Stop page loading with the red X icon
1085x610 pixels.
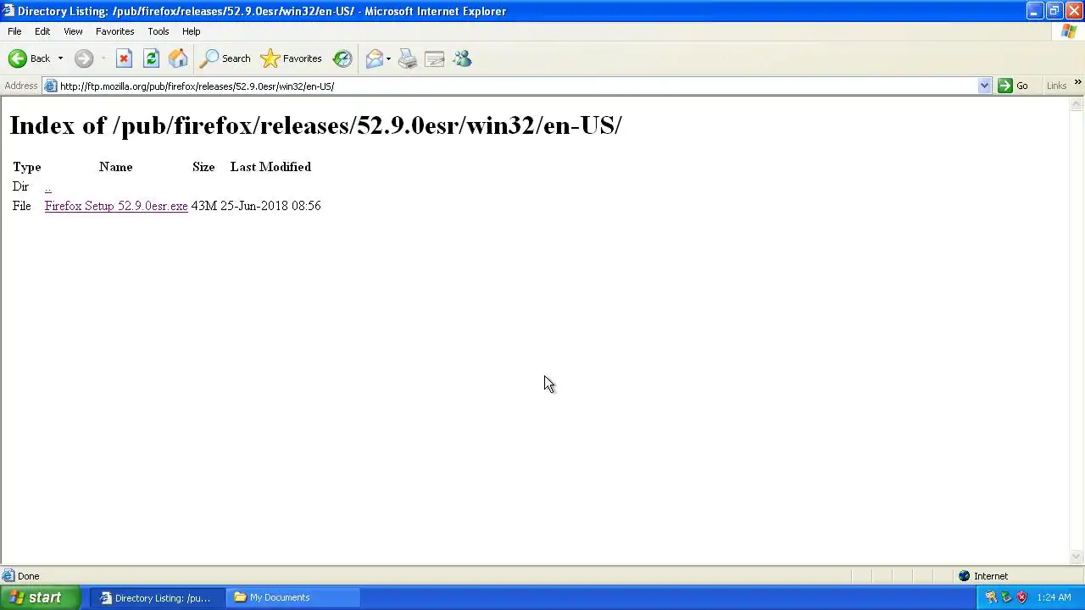(x=124, y=58)
